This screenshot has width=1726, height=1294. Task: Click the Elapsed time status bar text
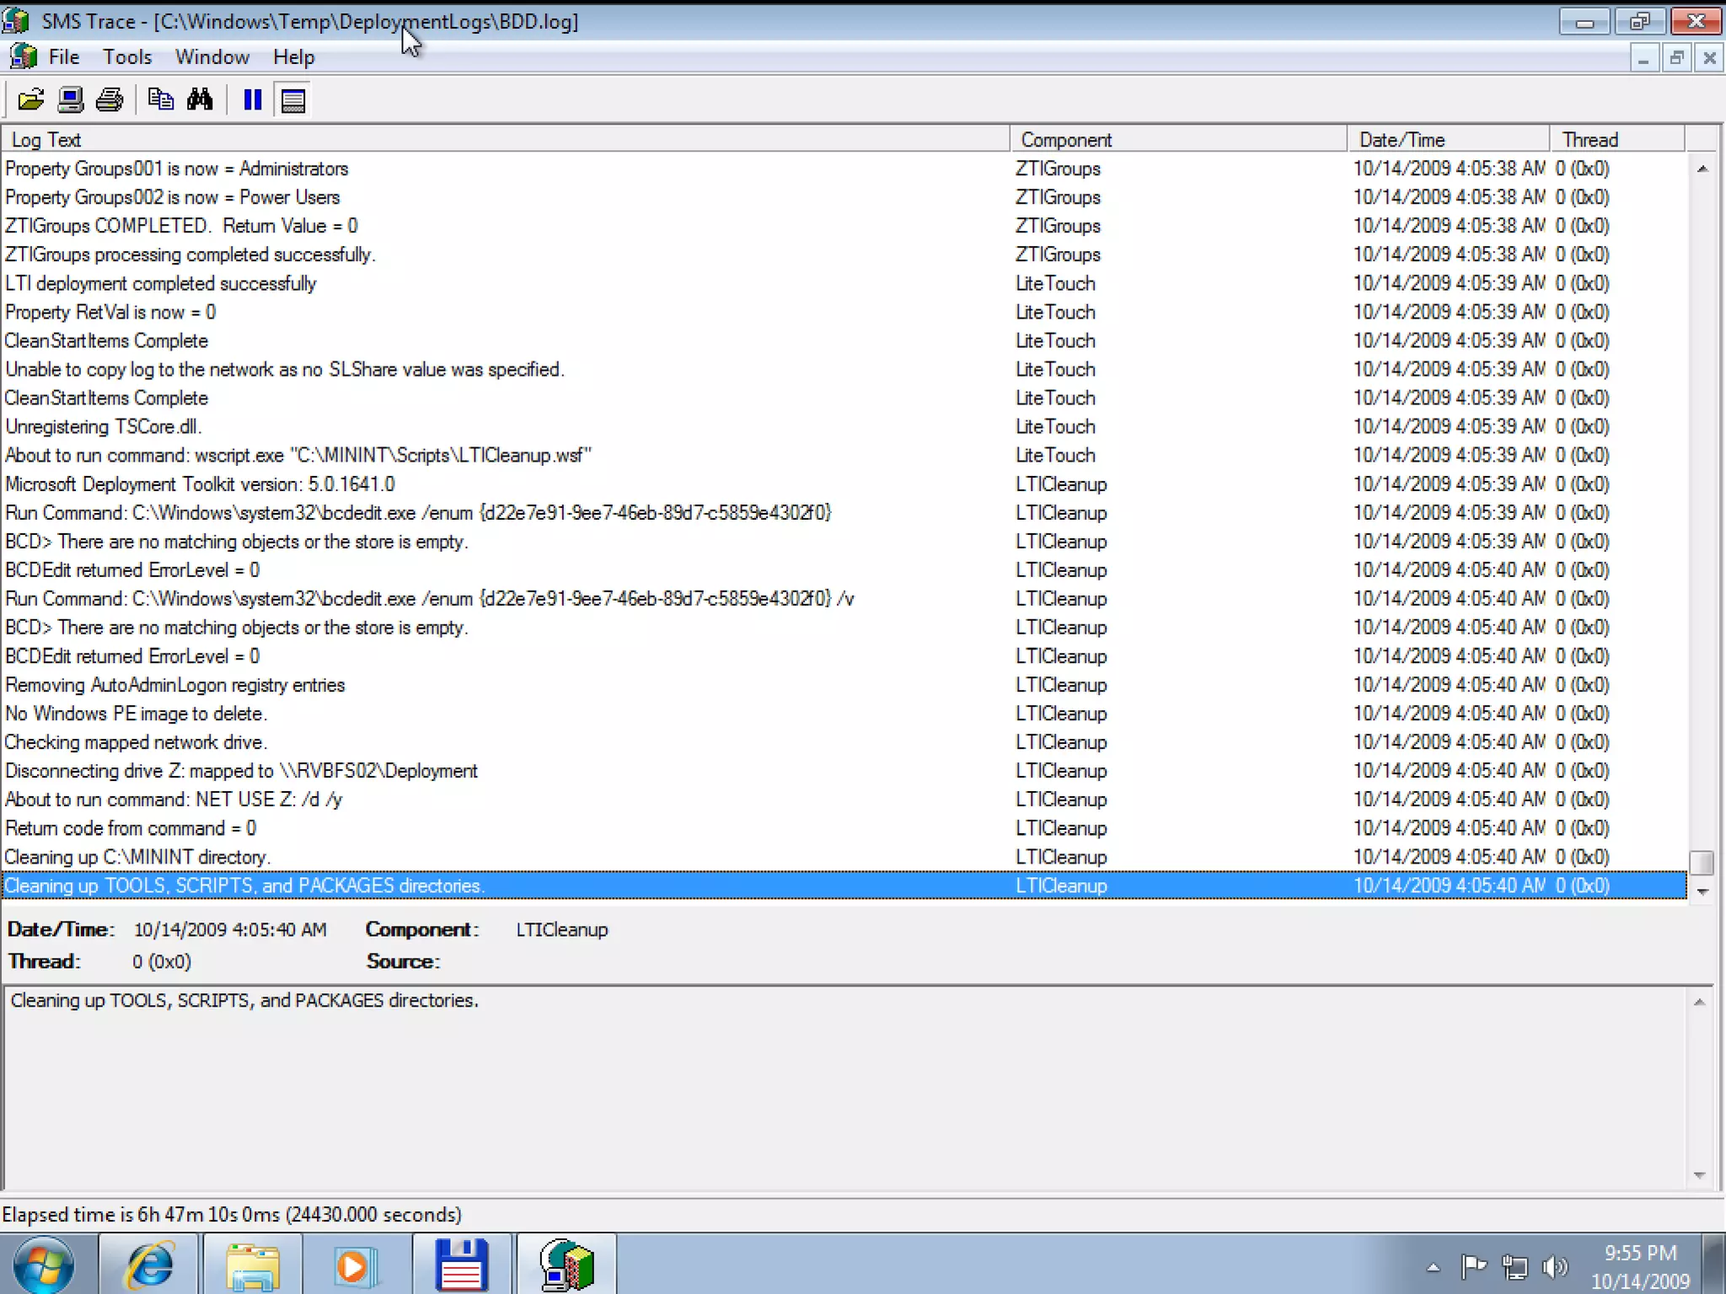(232, 1214)
